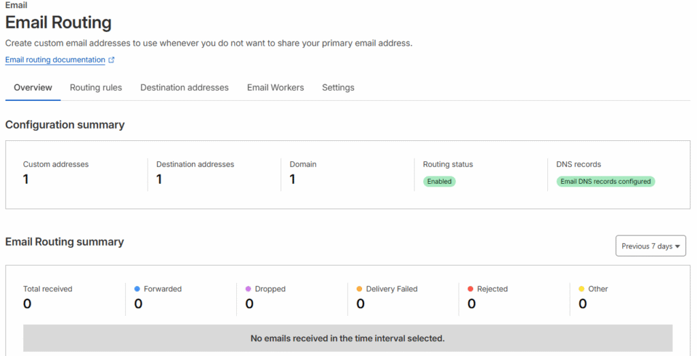The height and width of the screenshot is (356, 697).
Task: Click the Email breadcrumb above the title
Action: coord(16,5)
